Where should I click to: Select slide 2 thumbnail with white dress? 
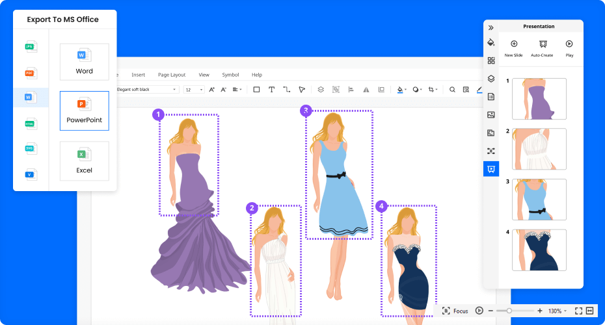click(539, 149)
